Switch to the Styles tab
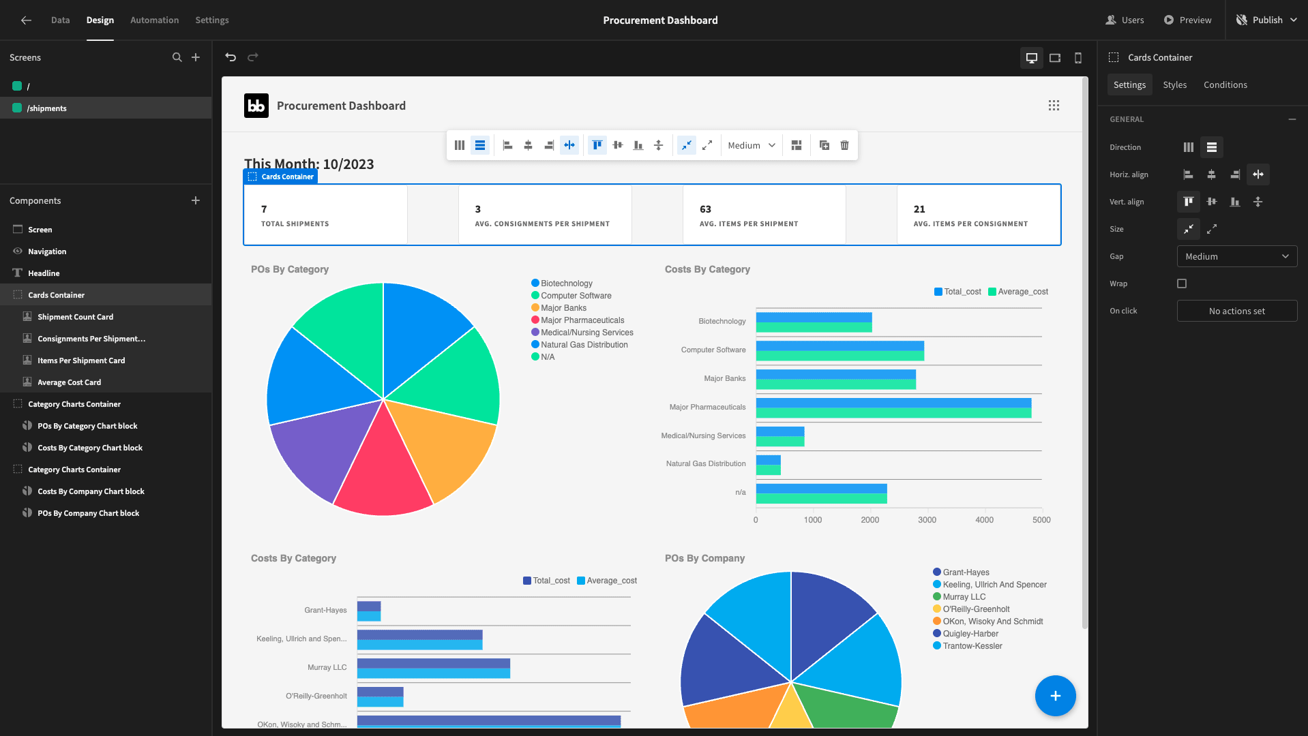 pyautogui.click(x=1175, y=85)
